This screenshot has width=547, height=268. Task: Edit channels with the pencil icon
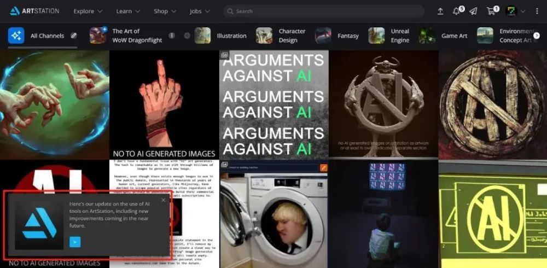(74, 36)
